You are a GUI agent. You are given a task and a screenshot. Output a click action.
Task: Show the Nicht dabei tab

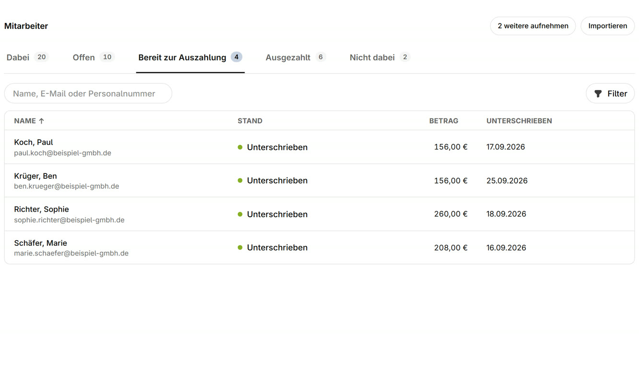click(379, 58)
